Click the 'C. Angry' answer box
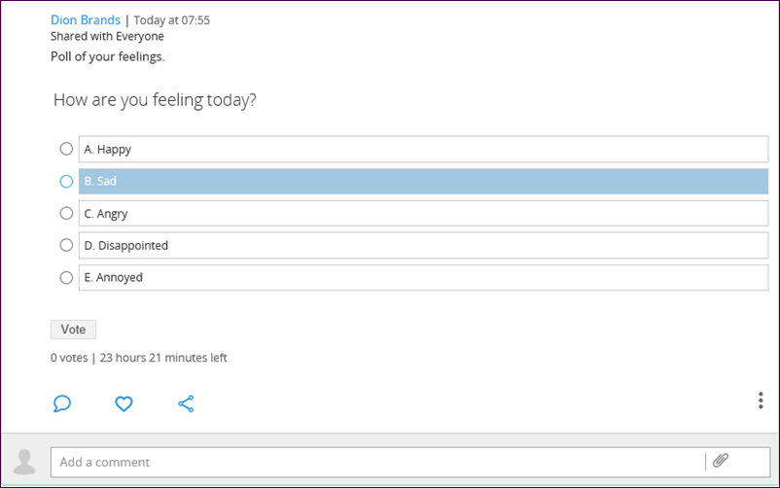Image resolution: width=780 pixels, height=488 pixels. (423, 213)
